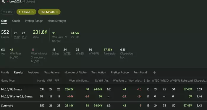Open the + Filter button
Image resolution: width=207 pixels, height=110 pixels.
point(8,12)
